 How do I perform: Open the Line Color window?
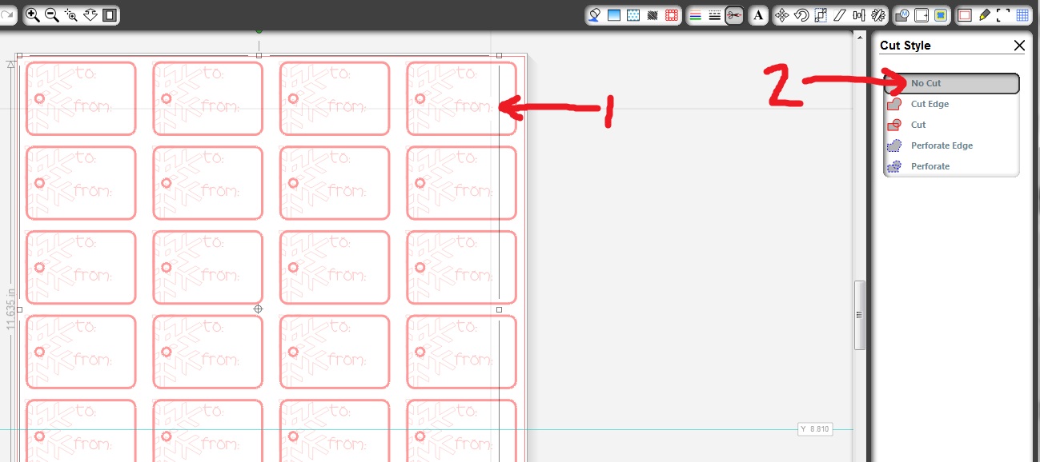pyautogui.click(x=696, y=14)
